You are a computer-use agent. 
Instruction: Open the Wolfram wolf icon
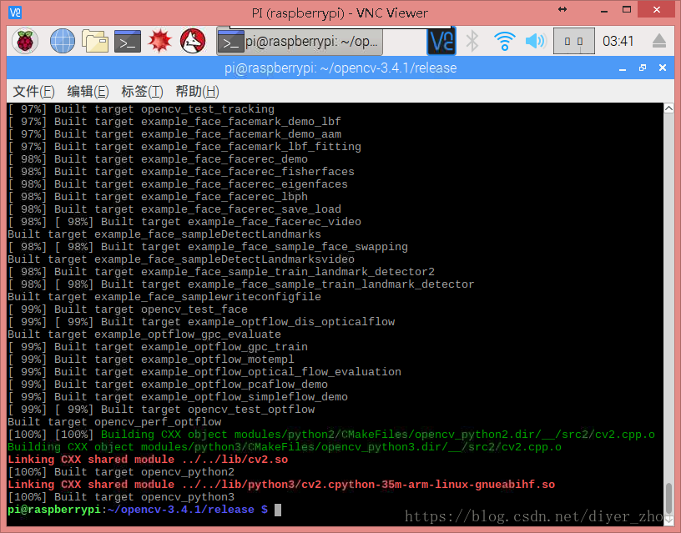(193, 41)
